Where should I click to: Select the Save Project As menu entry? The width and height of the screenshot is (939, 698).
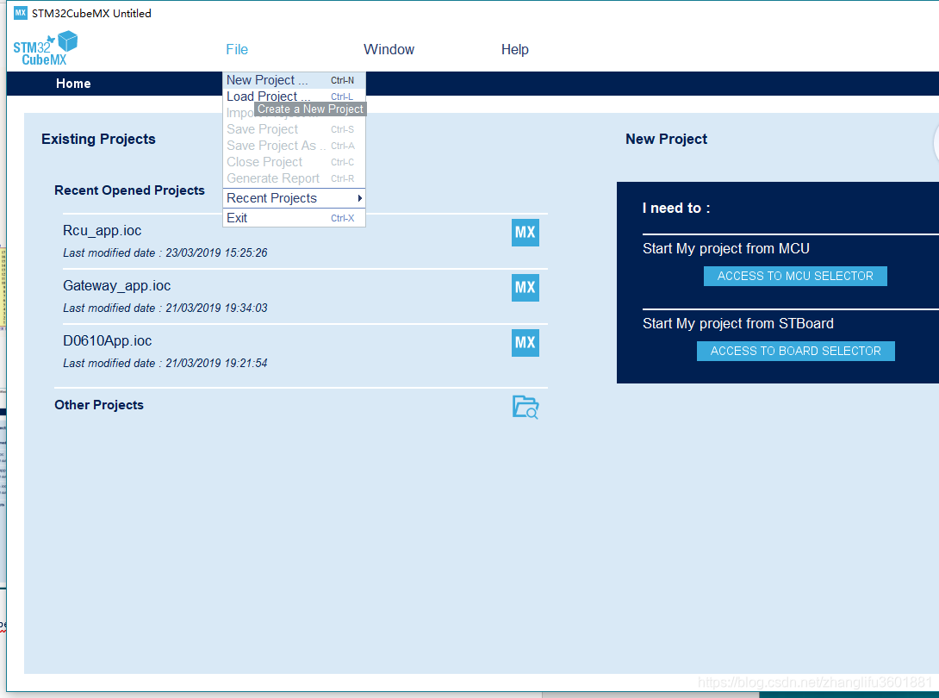pos(294,146)
